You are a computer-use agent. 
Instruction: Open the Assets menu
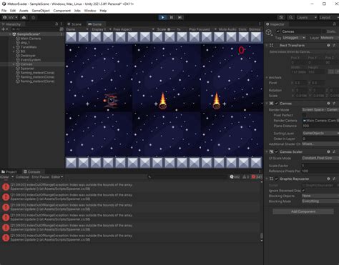(x=24, y=11)
